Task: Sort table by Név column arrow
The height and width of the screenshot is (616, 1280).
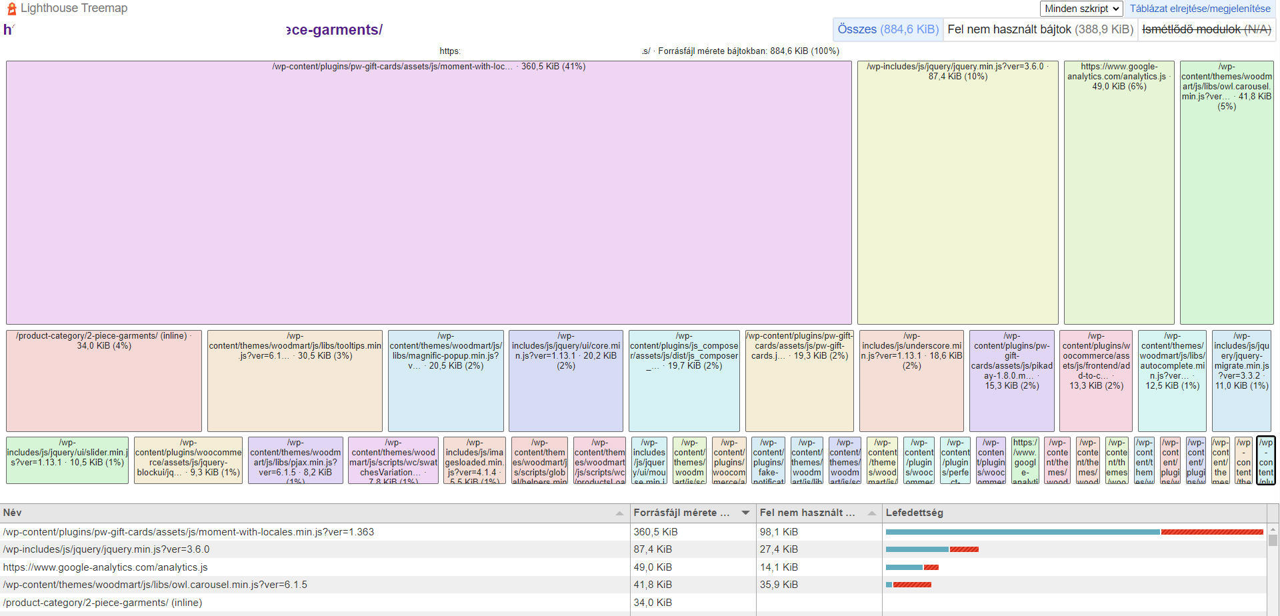Action: (619, 513)
